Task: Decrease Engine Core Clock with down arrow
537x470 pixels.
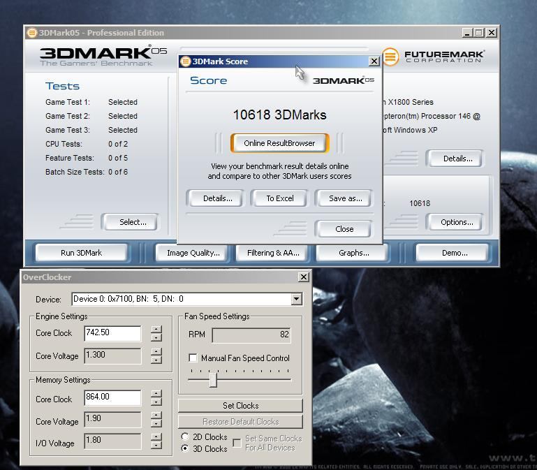Action: coord(156,338)
